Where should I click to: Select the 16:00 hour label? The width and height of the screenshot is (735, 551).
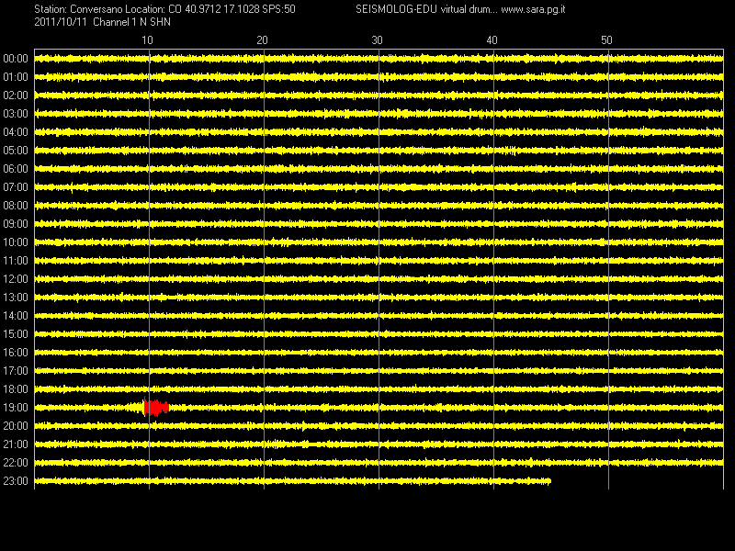pyautogui.click(x=16, y=353)
